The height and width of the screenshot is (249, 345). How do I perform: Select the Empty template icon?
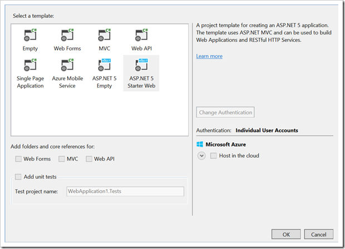pos(31,36)
